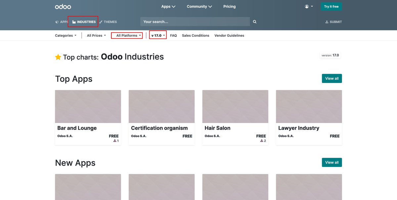Open the Hair Salon thumbnail

pyautogui.click(x=235, y=106)
